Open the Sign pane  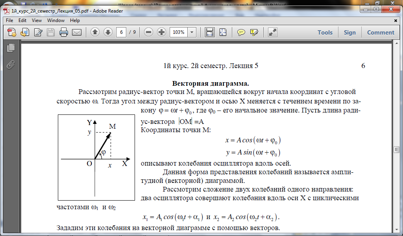350,32
